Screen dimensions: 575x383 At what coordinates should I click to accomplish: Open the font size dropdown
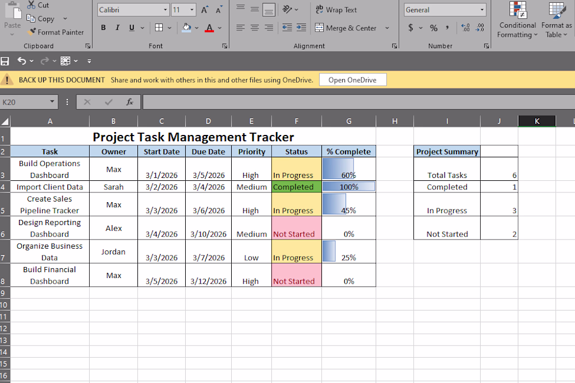192,10
